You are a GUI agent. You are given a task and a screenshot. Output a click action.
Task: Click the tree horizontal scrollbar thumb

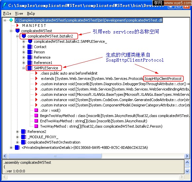[55, 156]
